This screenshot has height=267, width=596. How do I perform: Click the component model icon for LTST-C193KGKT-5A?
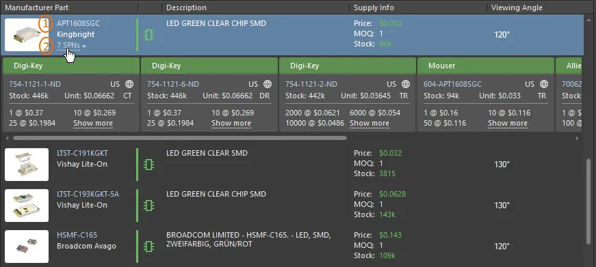pos(149,206)
